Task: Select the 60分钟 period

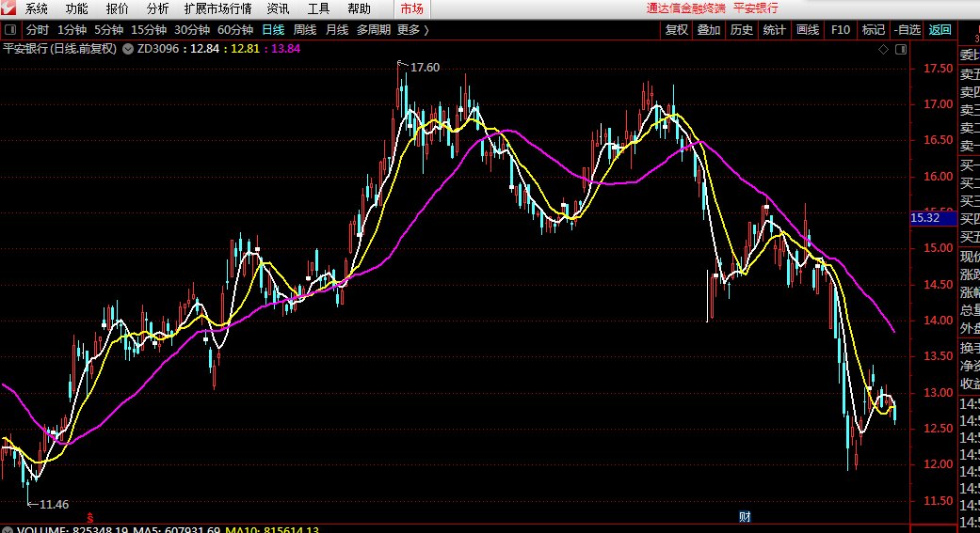Action: 234,30
